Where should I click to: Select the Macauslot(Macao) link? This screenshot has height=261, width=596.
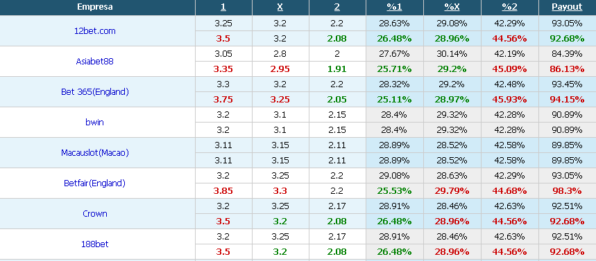94,152
